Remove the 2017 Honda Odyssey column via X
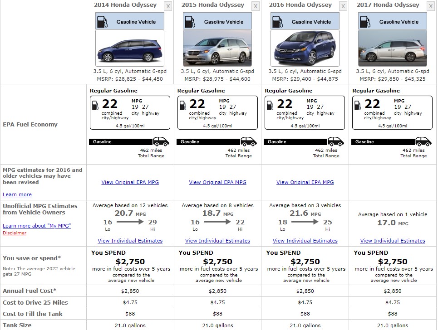Image resolution: width=438 pixels, height=330 pixels. pos(431,6)
